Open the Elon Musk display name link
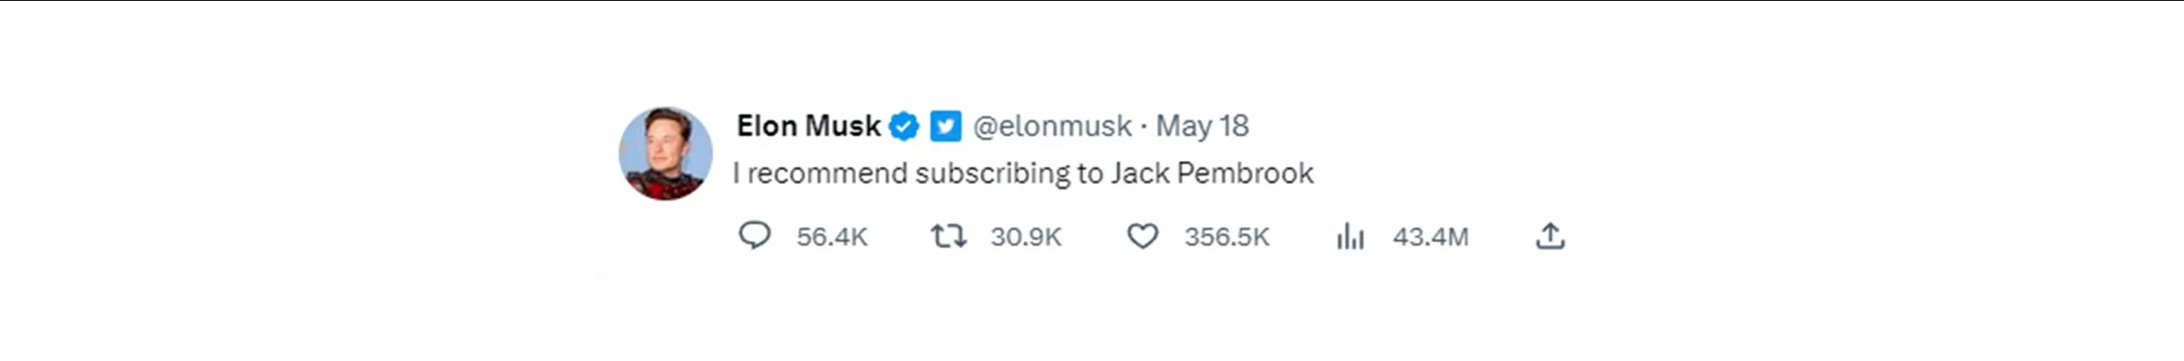 [x=808, y=126]
